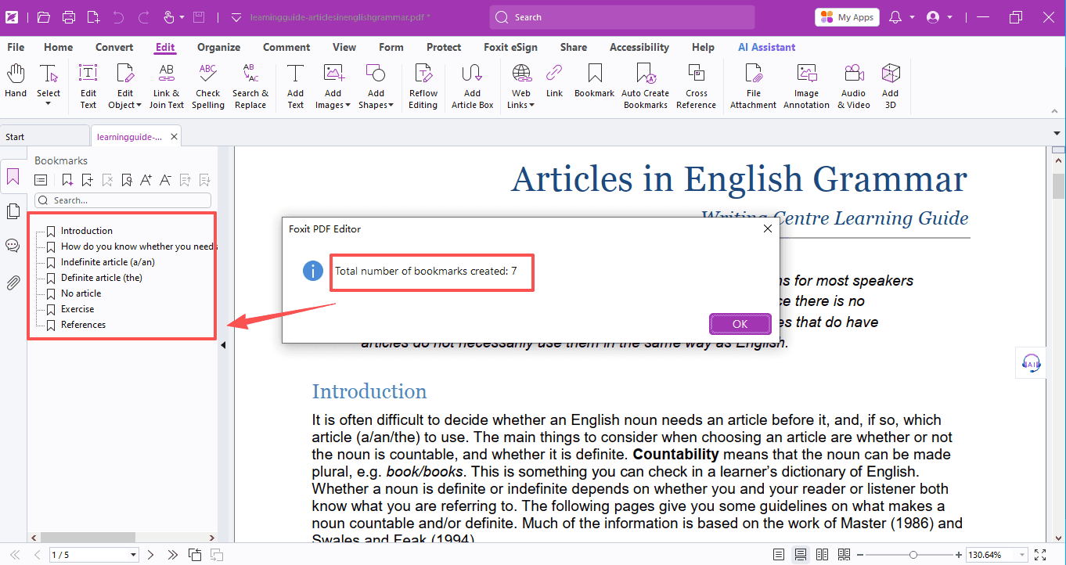Open the Pages side panel
Image resolution: width=1066 pixels, height=565 pixels.
[13, 211]
